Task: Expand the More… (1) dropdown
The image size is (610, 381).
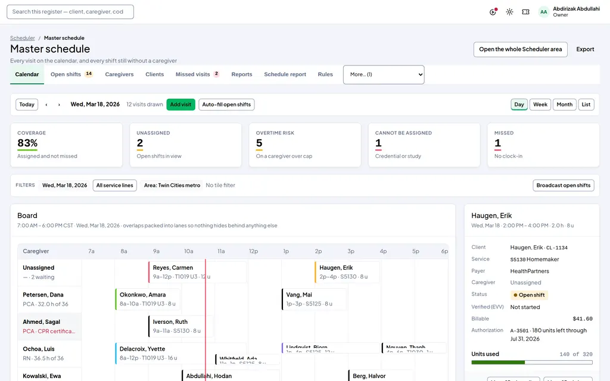Action: tap(384, 74)
